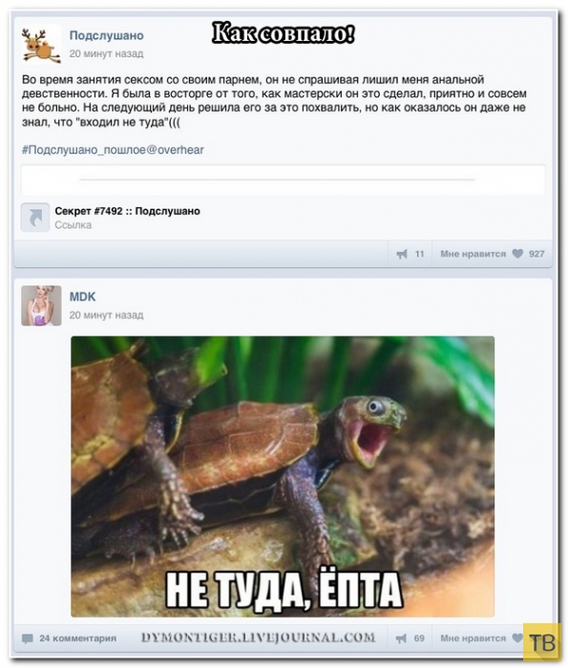Click 'Мне нравится' on the Подслушано post
Viewport: 568px width, 668px height.
click(x=473, y=254)
